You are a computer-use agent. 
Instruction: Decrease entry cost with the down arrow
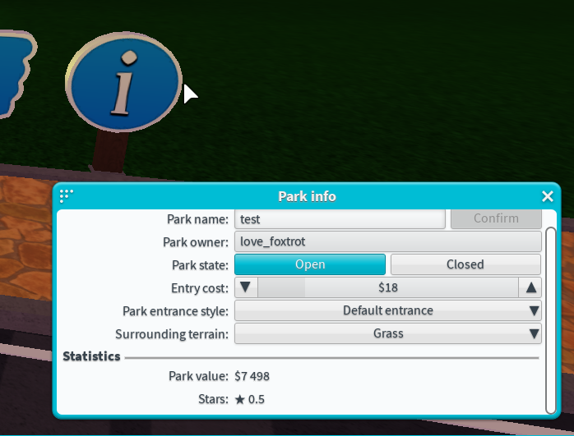(246, 287)
